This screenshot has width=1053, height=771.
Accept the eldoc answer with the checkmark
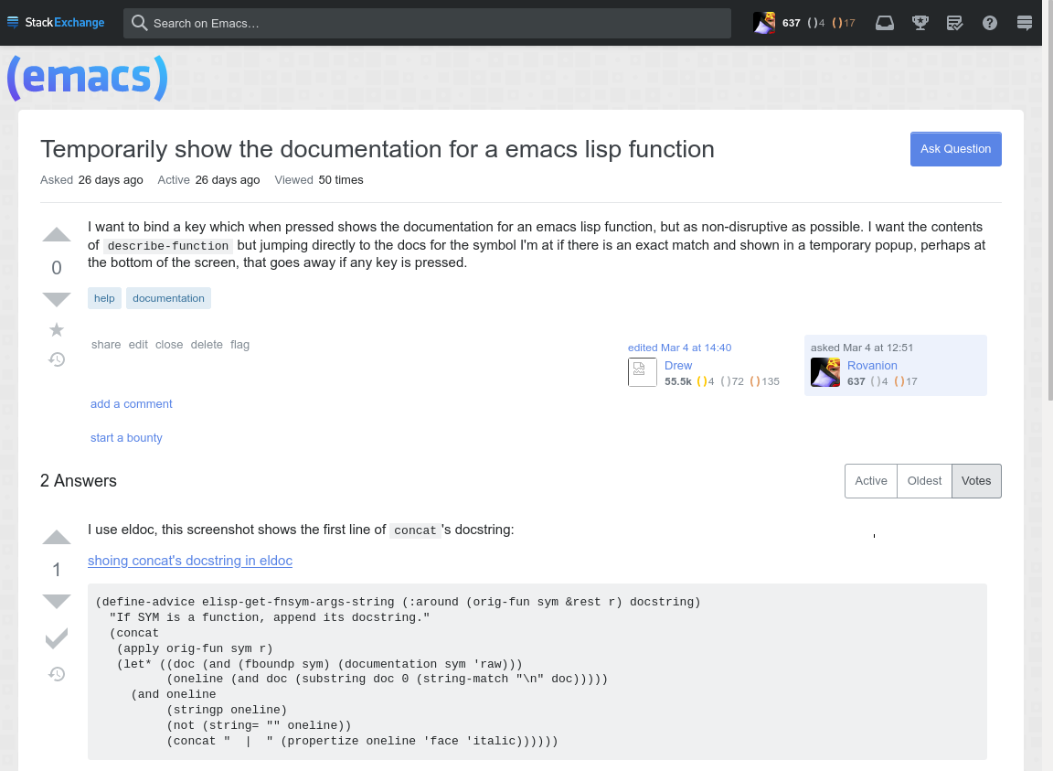coord(56,637)
